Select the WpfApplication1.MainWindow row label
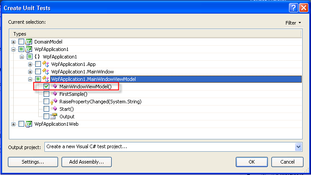The width and height of the screenshot is (311, 175). click(82, 72)
